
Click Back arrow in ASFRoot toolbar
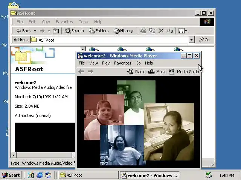[x=23, y=31]
